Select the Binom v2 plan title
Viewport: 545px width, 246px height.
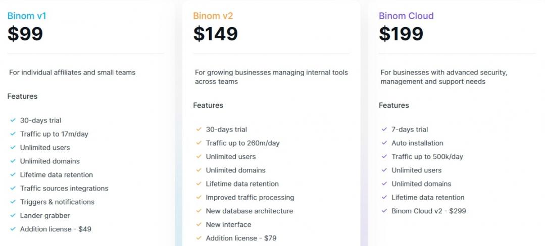(x=213, y=16)
